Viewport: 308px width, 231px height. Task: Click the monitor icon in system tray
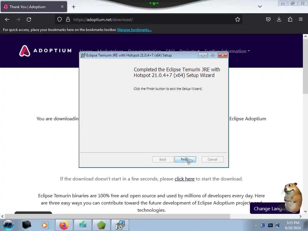point(270,225)
